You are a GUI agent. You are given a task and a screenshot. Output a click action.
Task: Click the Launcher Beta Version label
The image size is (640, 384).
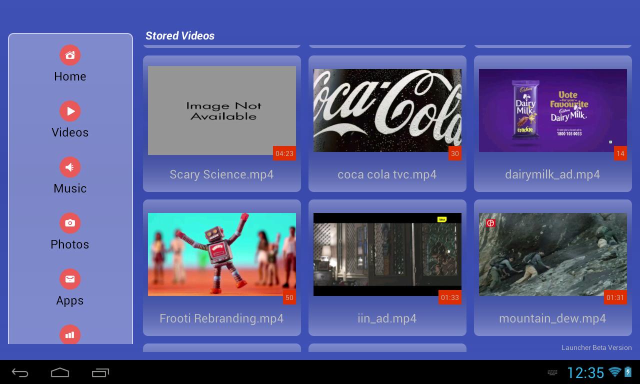(x=596, y=347)
